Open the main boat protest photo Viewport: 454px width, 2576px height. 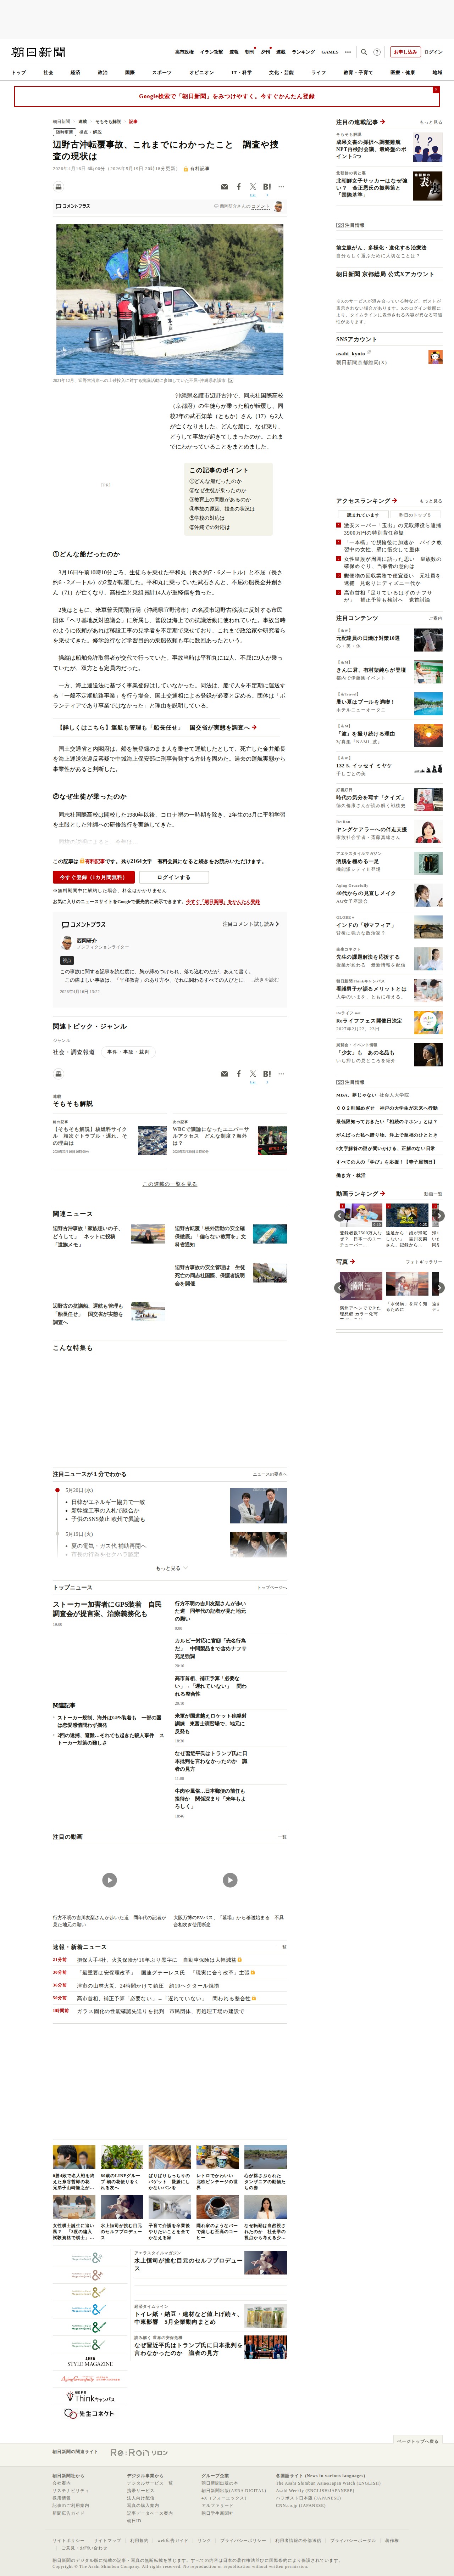click(x=170, y=299)
